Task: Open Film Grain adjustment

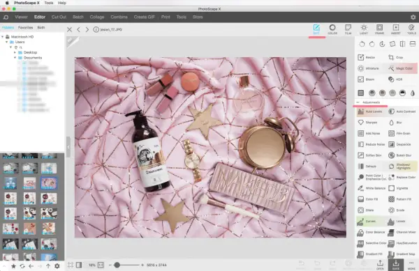Action: click(399, 134)
